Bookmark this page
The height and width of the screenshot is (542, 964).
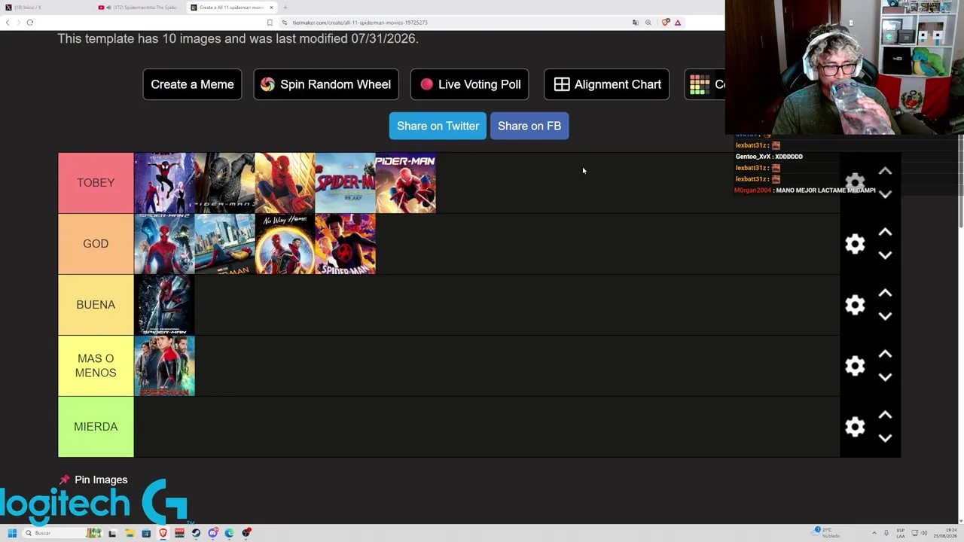[x=270, y=23]
